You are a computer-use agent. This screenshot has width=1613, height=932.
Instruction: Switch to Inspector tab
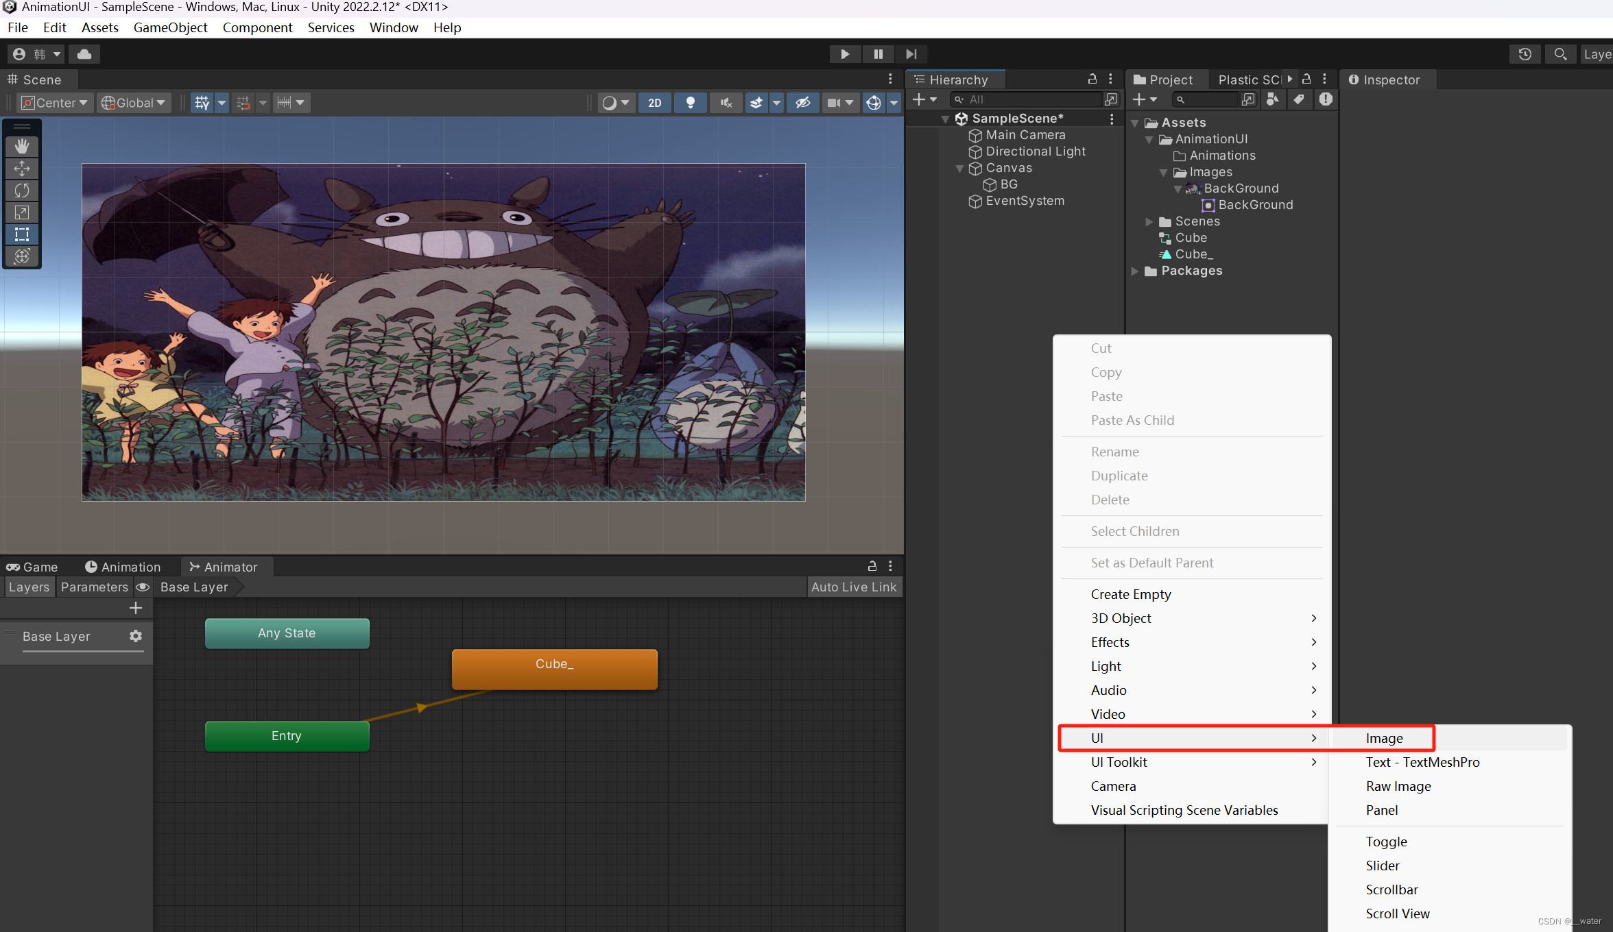(x=1384, y=79)
